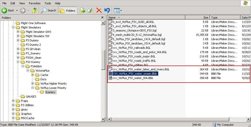Select the GAUGES folder in tree
251x127 pixels.
[x=31, y=97]
